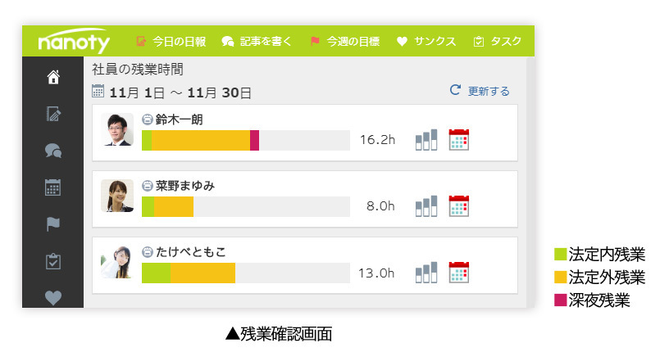
Task: Open the calendar icon in sidebar
Action: click(x=53, y=187)
